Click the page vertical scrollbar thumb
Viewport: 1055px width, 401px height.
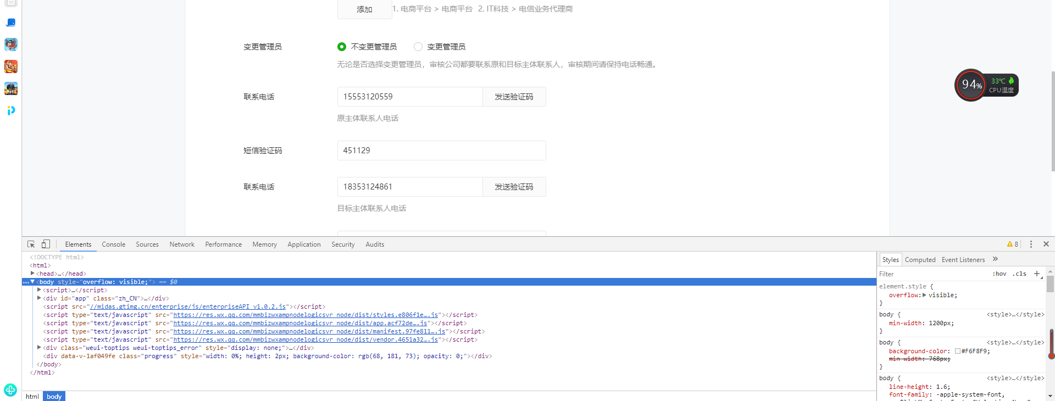(1052, 121)
